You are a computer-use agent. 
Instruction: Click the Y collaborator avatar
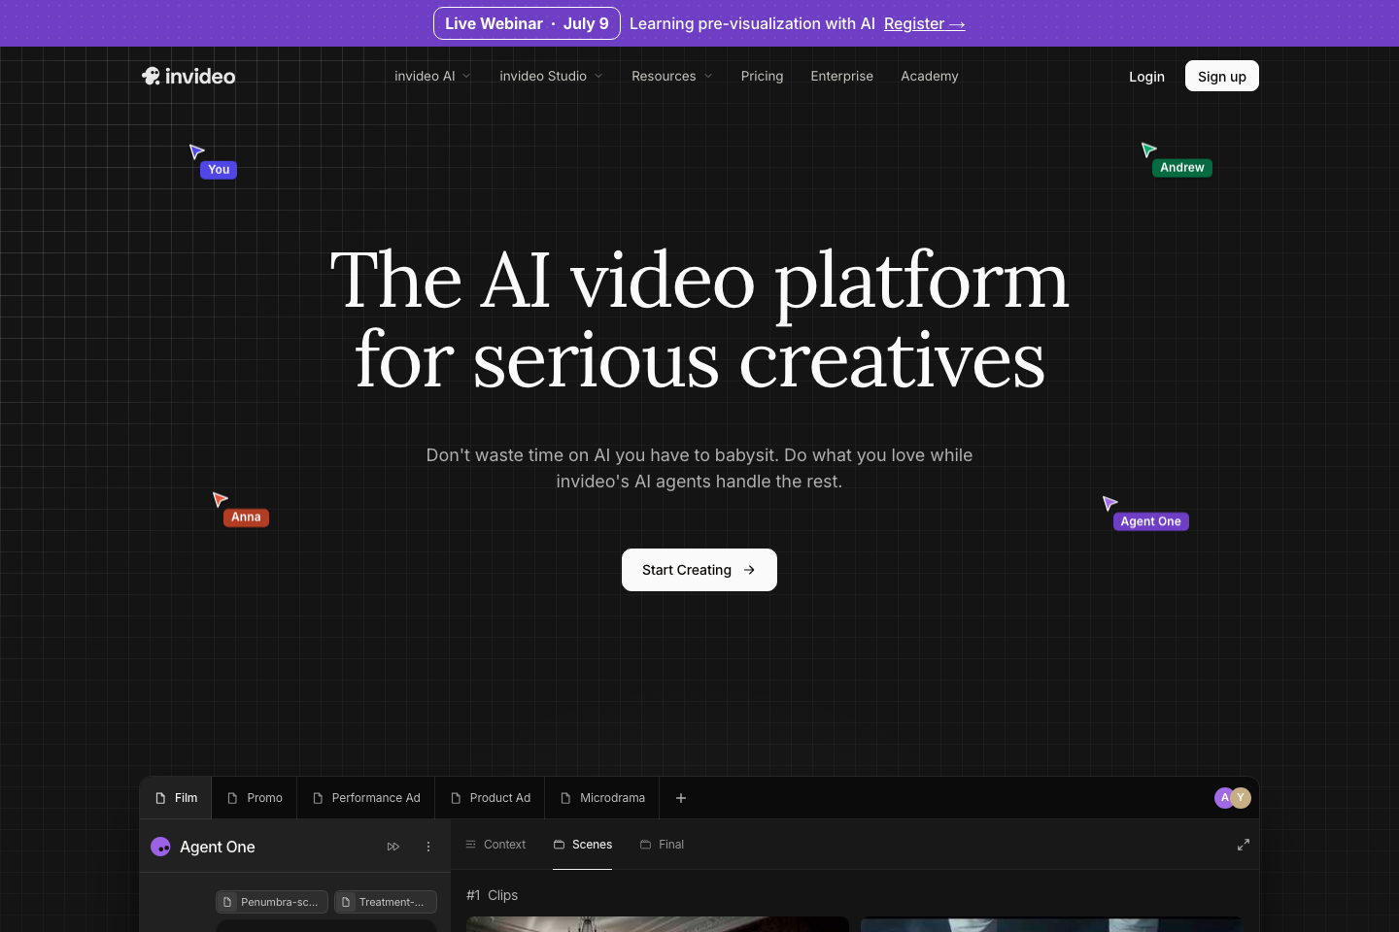(x=1242, y=798)
